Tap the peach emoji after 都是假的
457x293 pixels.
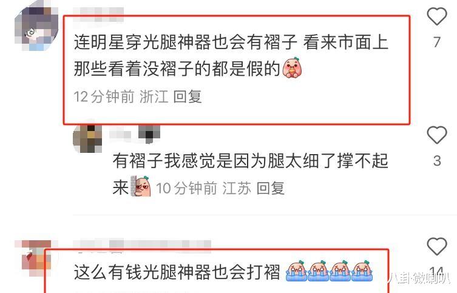(292, 67)
